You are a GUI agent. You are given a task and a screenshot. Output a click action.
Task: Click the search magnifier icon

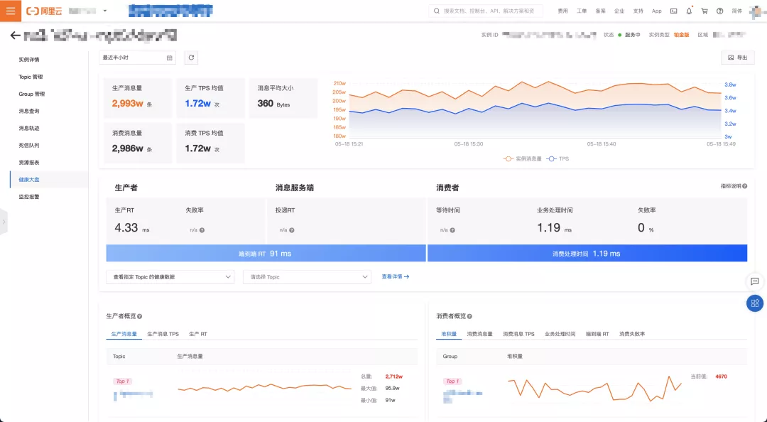436,11
